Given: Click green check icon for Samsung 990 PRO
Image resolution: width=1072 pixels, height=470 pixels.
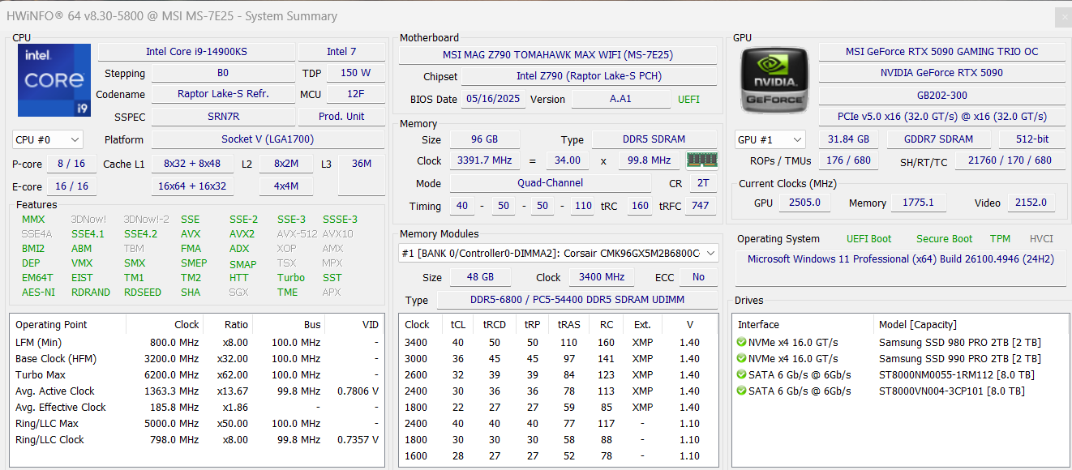Looking at the screenshot, I should (741, 359).
